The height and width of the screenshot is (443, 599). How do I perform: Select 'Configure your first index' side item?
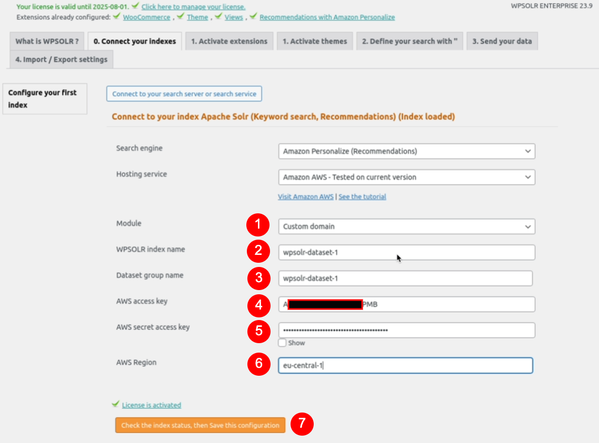pyautogui.click(x=45, y=99)
